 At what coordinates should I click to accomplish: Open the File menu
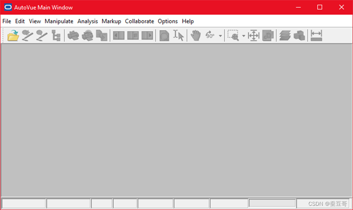coord(7,21)
